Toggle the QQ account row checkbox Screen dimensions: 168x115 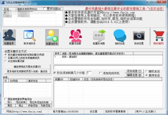pos(5,12)
